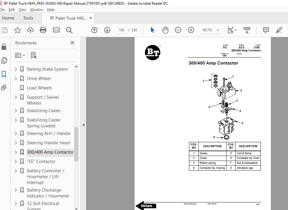Open the Help menu
This screenshot has height=210, width=288.
51,10
